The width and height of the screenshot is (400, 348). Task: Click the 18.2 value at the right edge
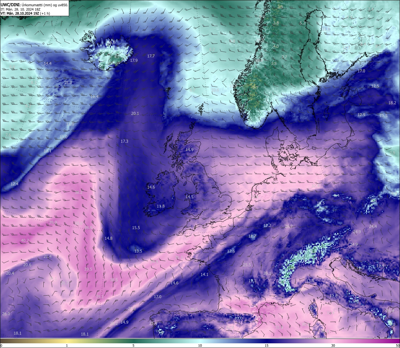point(392,103)
